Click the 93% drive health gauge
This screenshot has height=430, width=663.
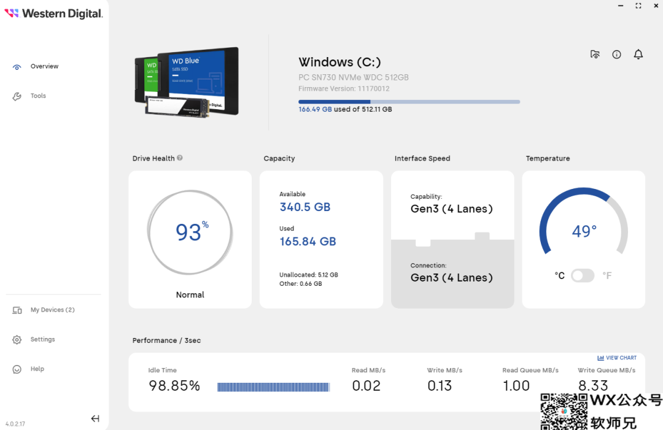coord(190,232)
